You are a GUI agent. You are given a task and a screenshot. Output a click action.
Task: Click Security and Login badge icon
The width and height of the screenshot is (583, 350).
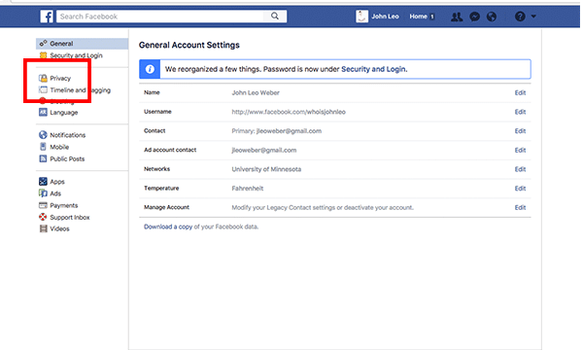point(43,55)
